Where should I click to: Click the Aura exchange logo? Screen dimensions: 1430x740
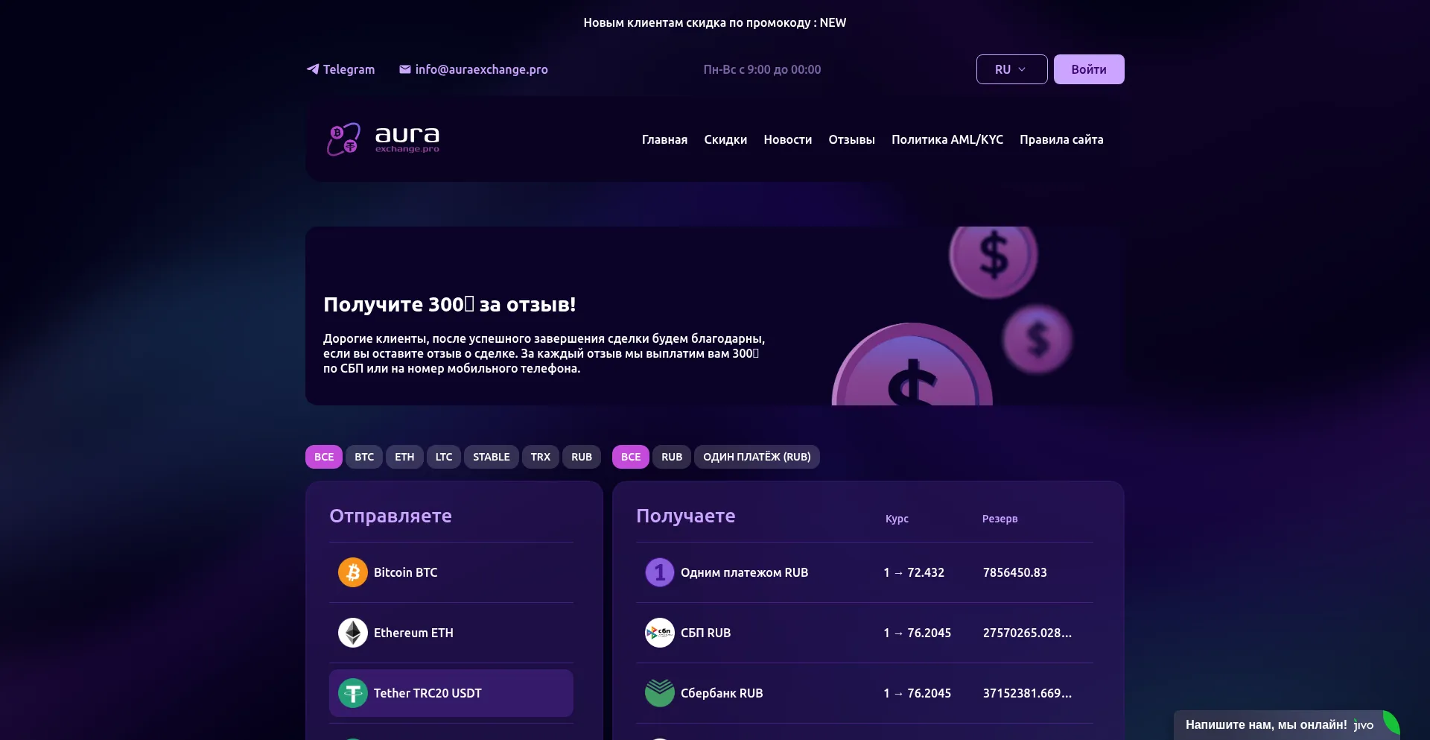click(x=383, y=139)
